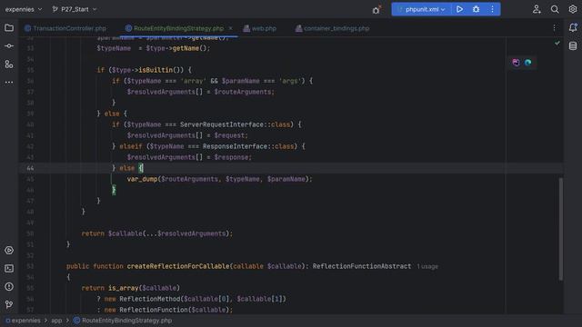
Task: Click ReflectionFunctionAbstract return type
Action: (362, 266)
